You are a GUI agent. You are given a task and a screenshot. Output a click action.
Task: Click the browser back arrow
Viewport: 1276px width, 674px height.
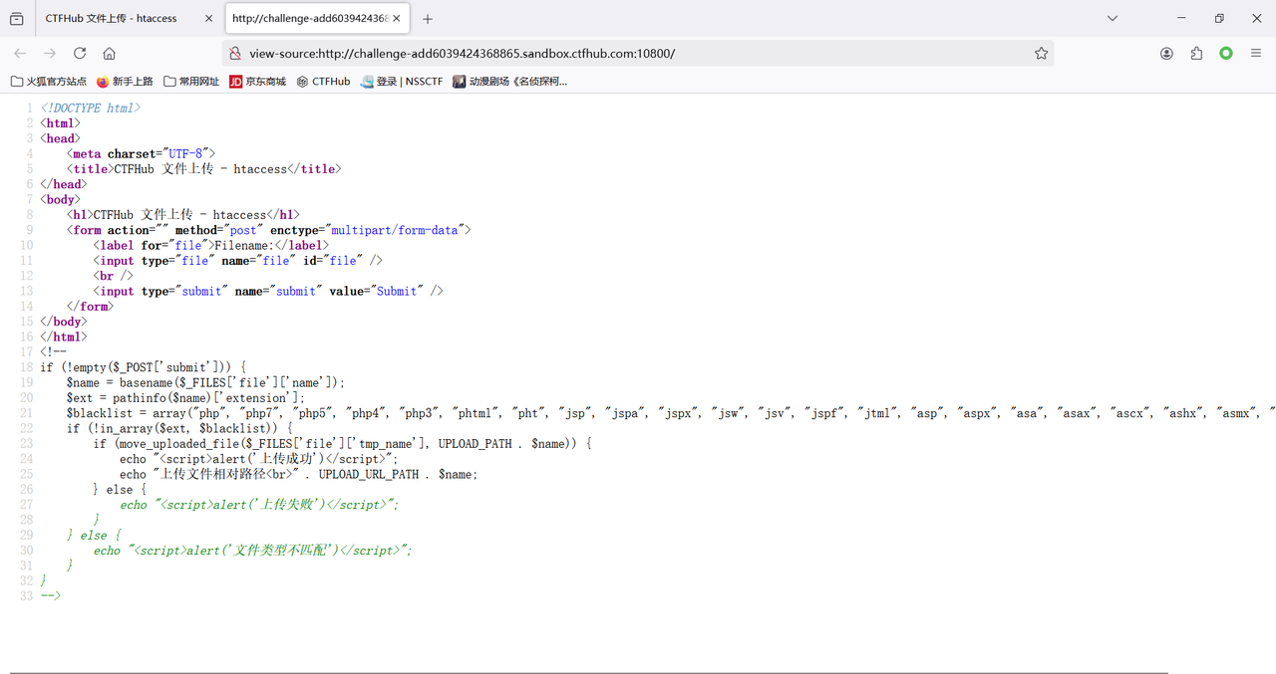(20, 54)
